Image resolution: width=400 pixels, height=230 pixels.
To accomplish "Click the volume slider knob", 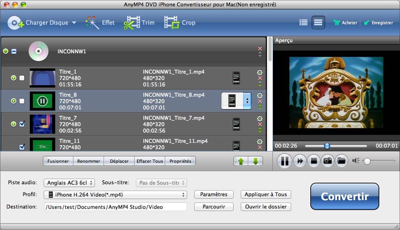I will click(367, 161).
